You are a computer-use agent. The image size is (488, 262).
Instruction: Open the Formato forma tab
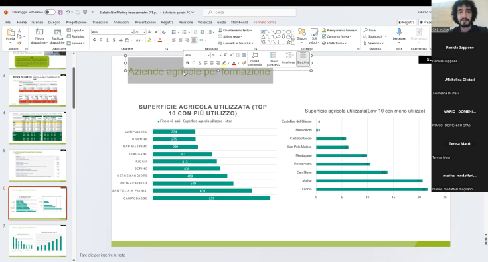click(265, 22)
